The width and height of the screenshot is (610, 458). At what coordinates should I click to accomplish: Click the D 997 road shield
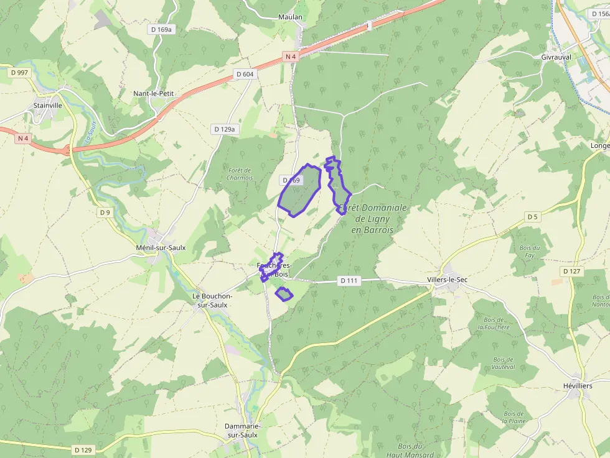point(19,73)
